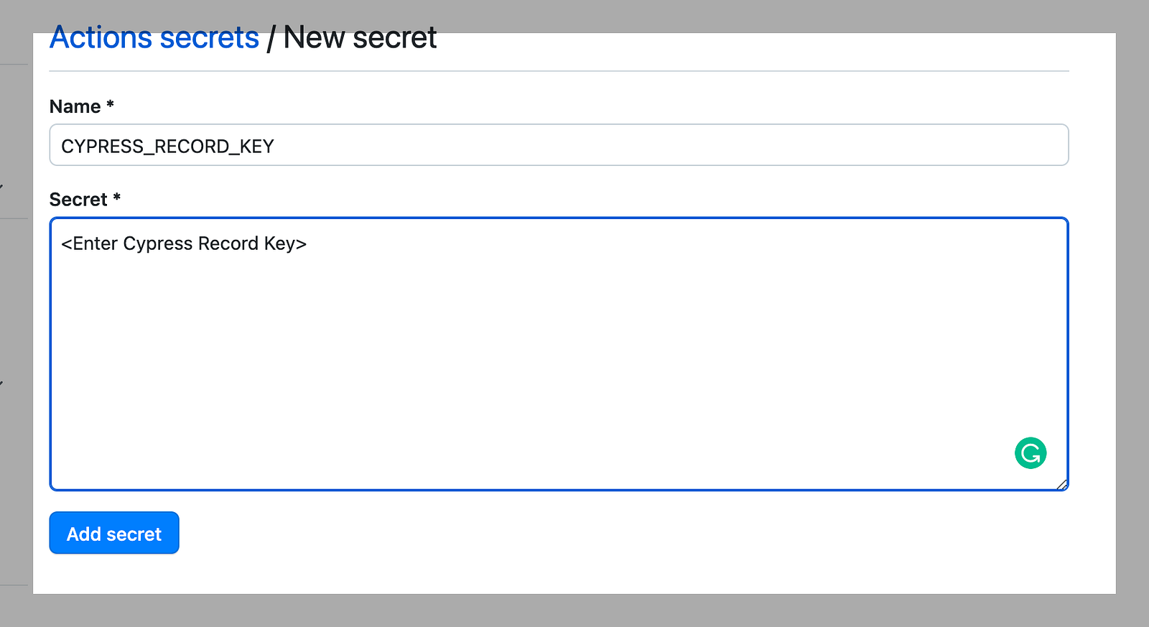Click the CYPRESS_RECORD_KEY text in the Name field
1149x627 pixels.
[167, 147]
